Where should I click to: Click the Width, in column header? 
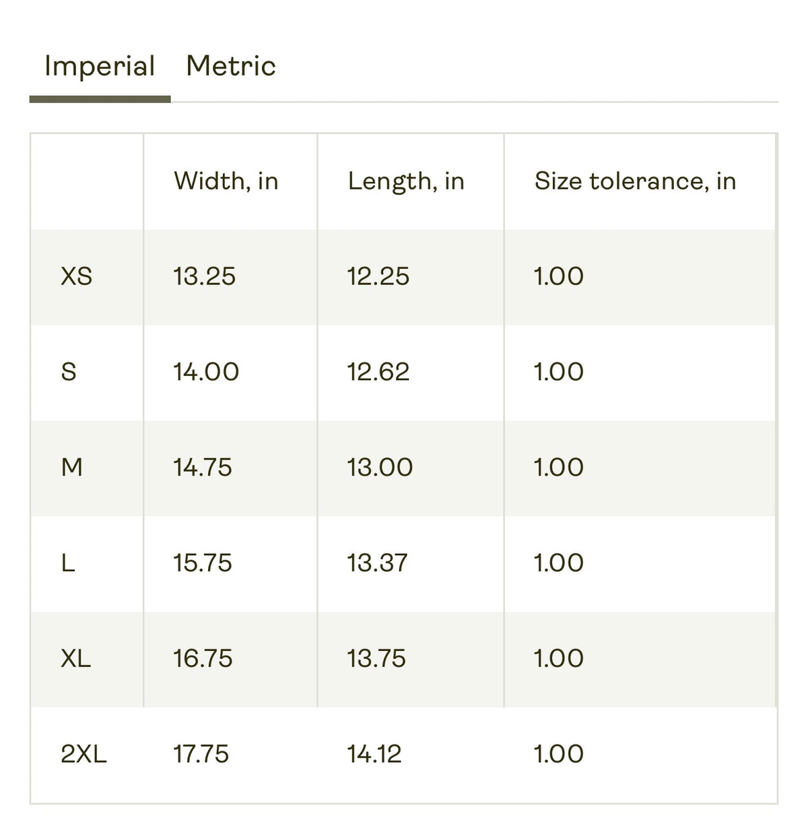pos(226,181)
